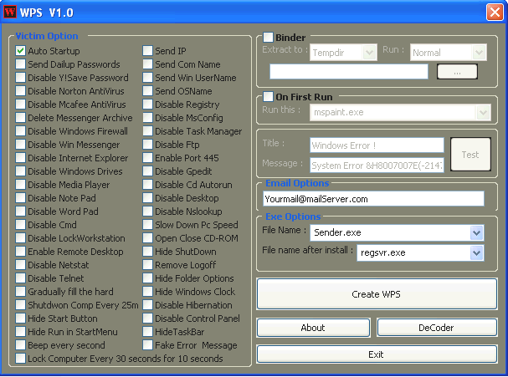This screenshot has width=508, height=377.
Task: Enable the Beep every second option
Action: pyautogui.click(x=21, y=345)
